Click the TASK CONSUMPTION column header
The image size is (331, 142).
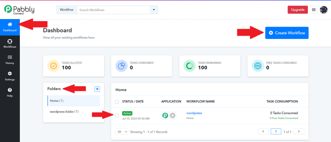click(x=282, y=102)
